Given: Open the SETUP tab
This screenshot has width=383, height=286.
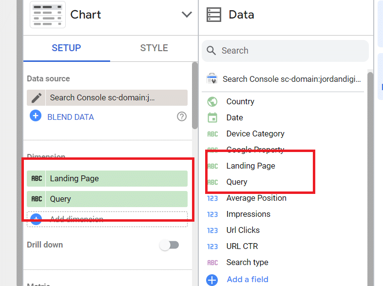Looking at the screenshot, I should [66, 48].
